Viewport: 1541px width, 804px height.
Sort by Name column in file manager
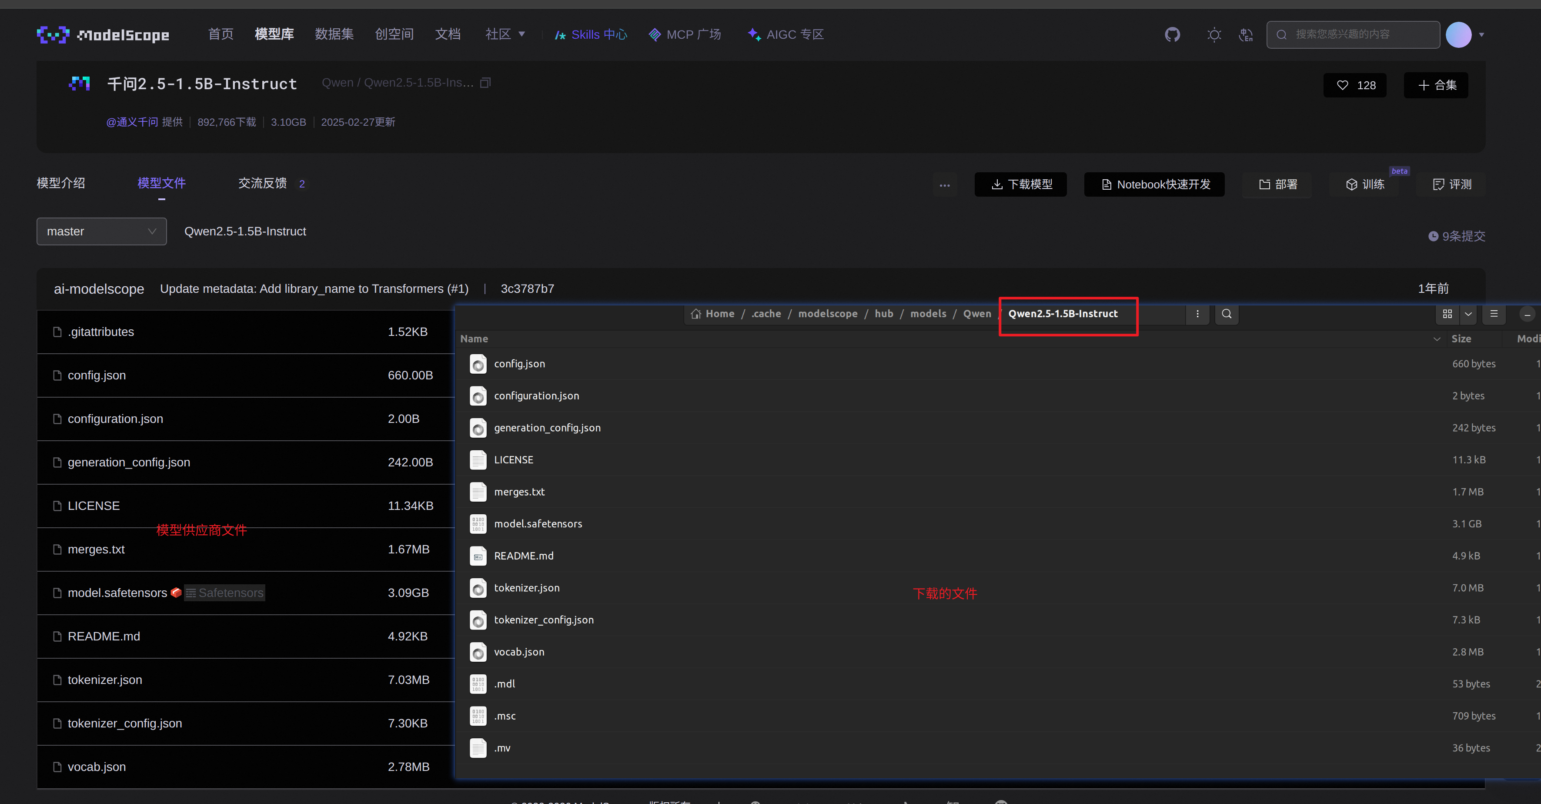(x=474, y=338)
